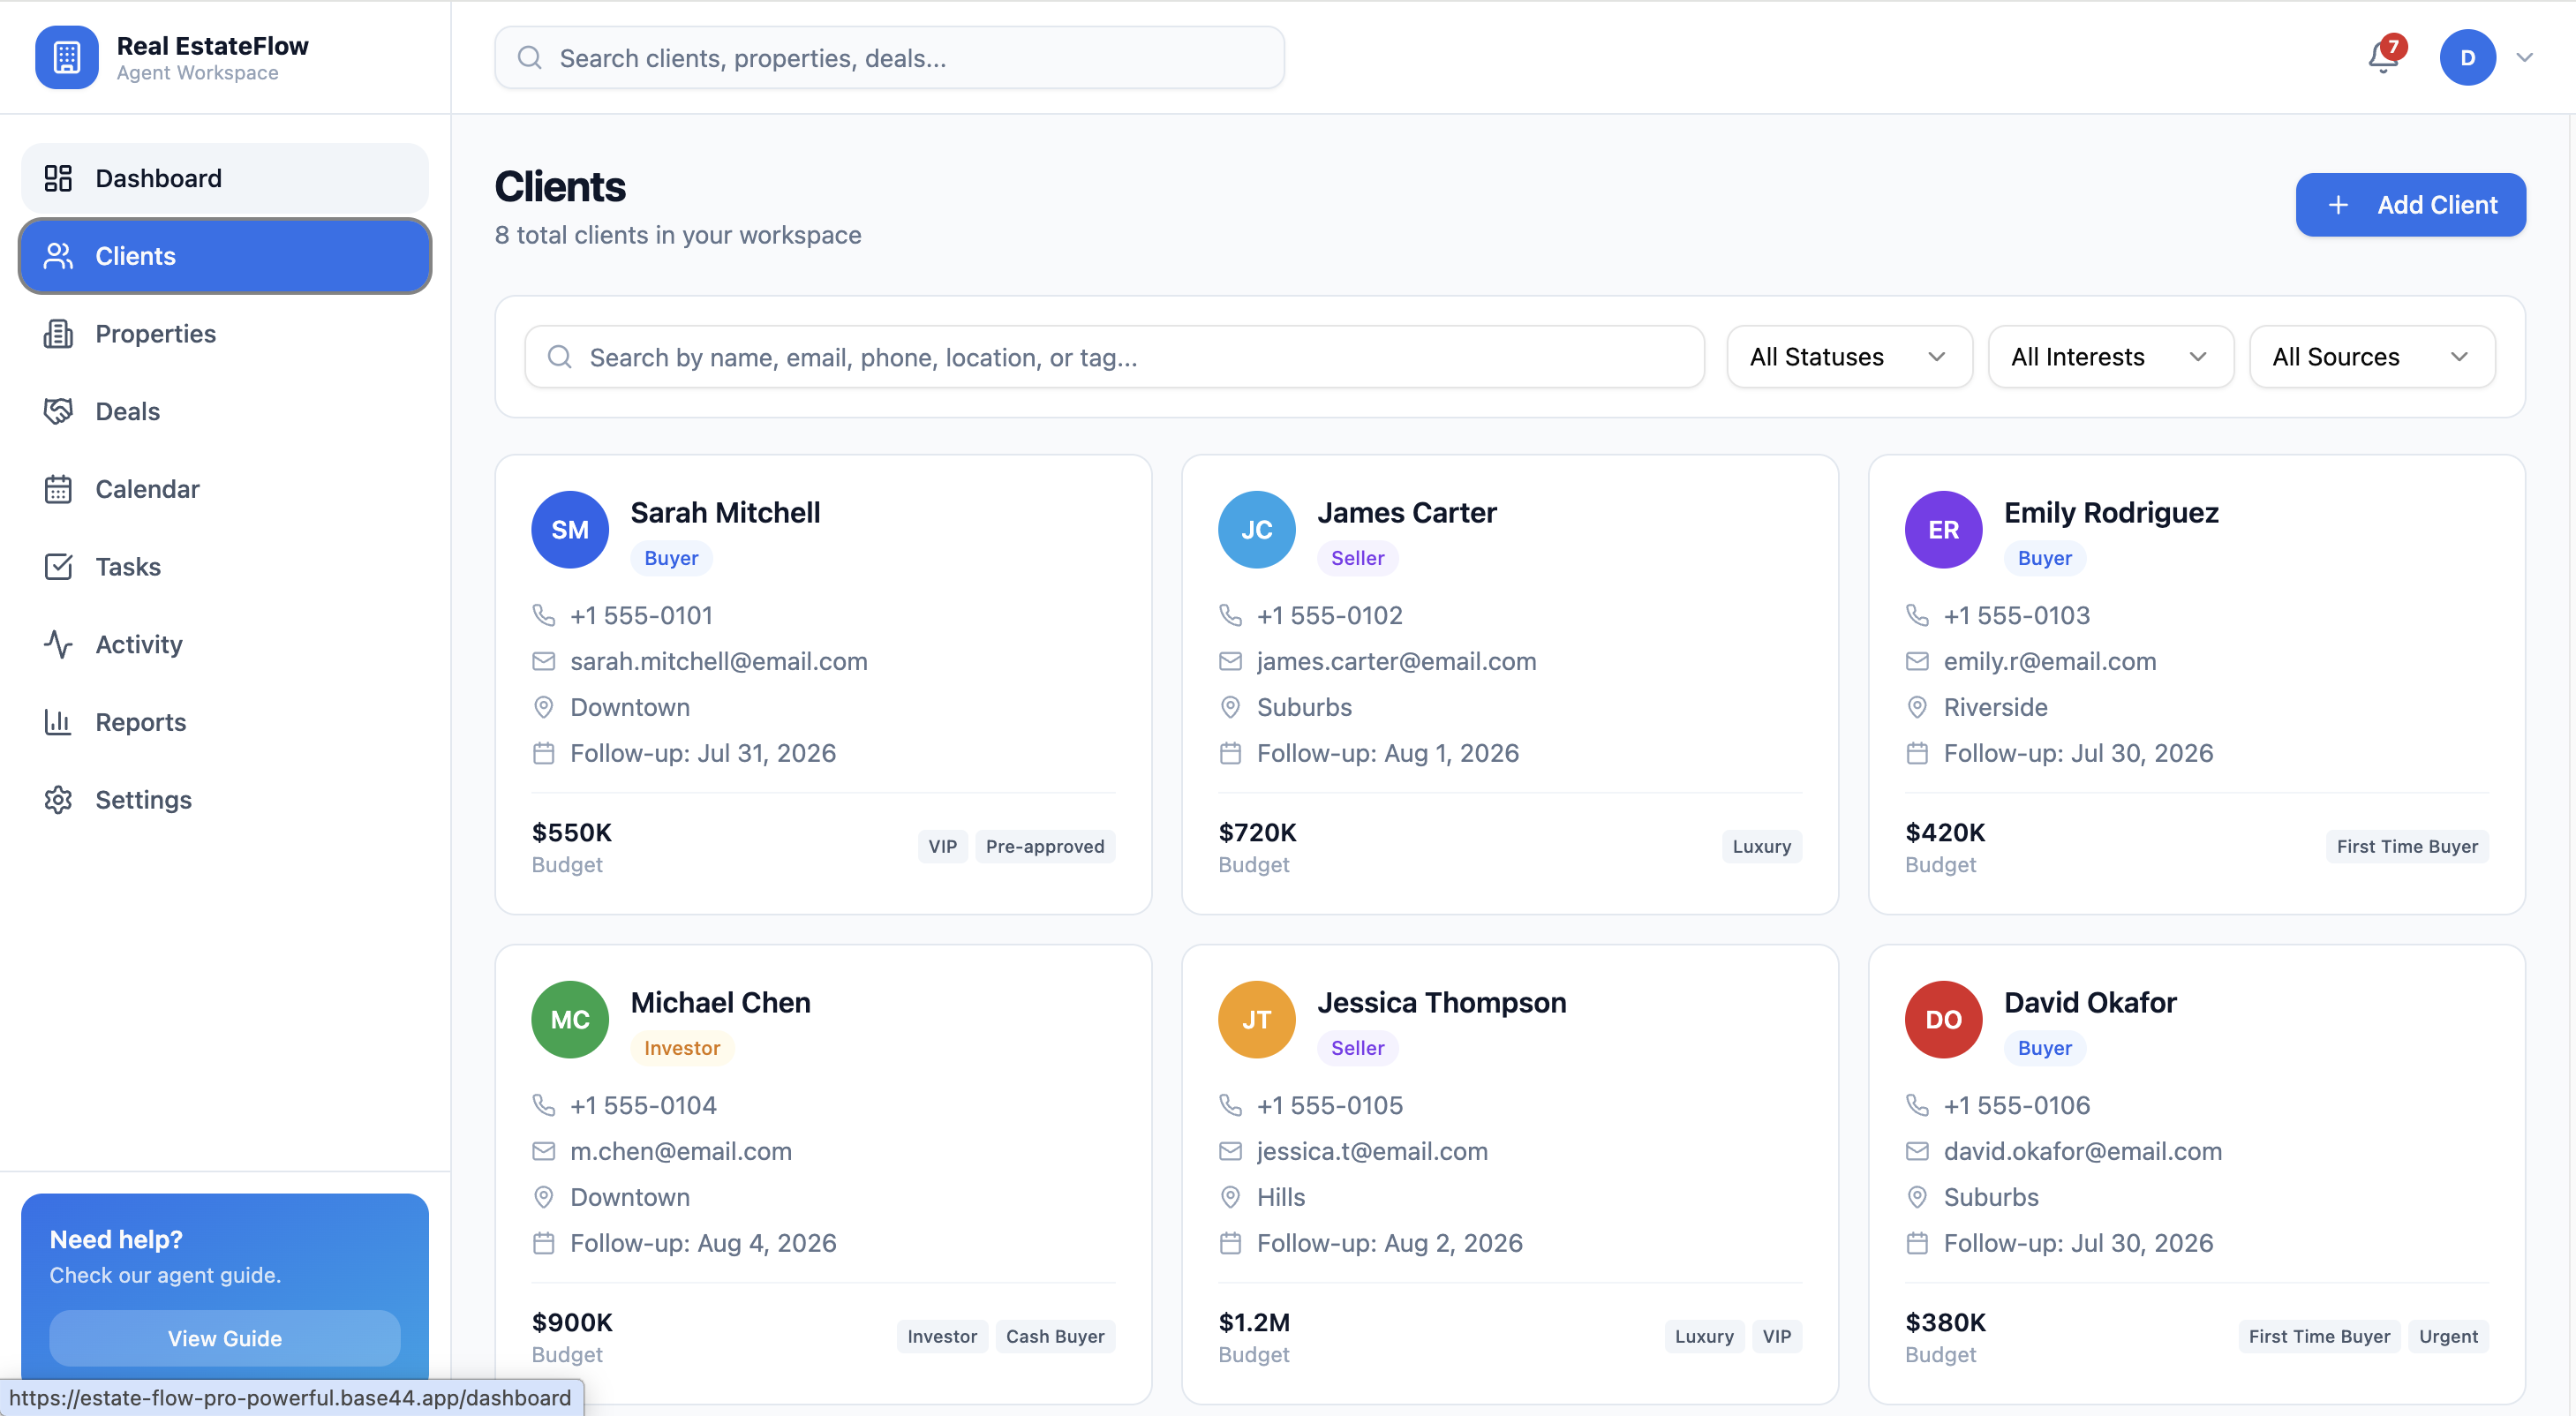
Task: Click the search by name, email, phone field
Action: click(x=1114, y=357)
